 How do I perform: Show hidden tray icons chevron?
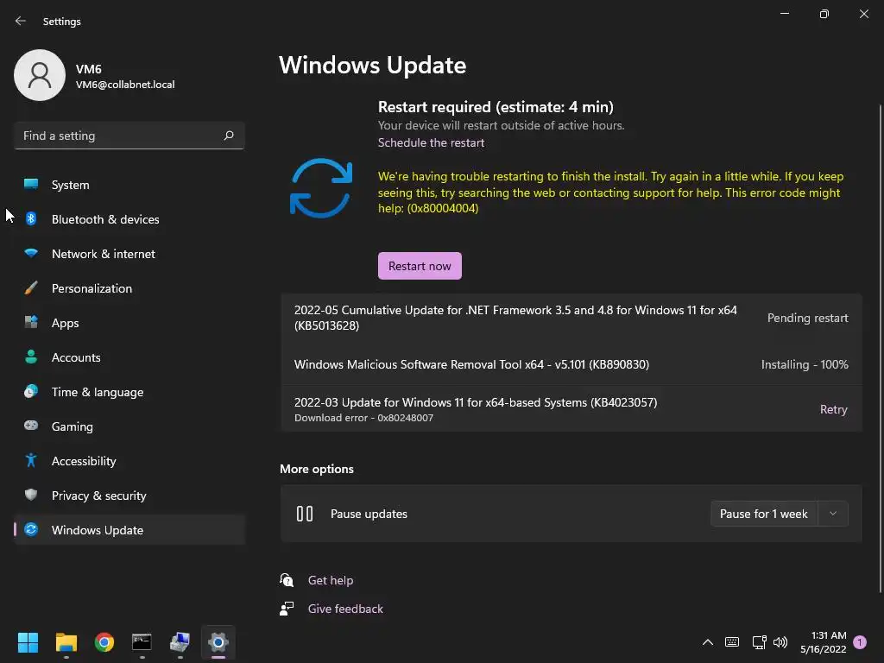tap(708, 642)
